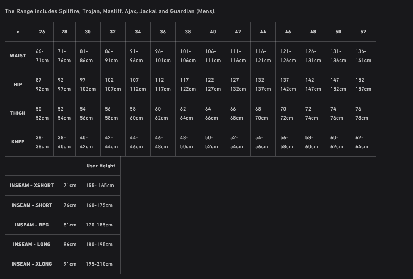Click the INSEAM - XSHORT row label
Screen dimensions: 413x279
tap(32, 186)
